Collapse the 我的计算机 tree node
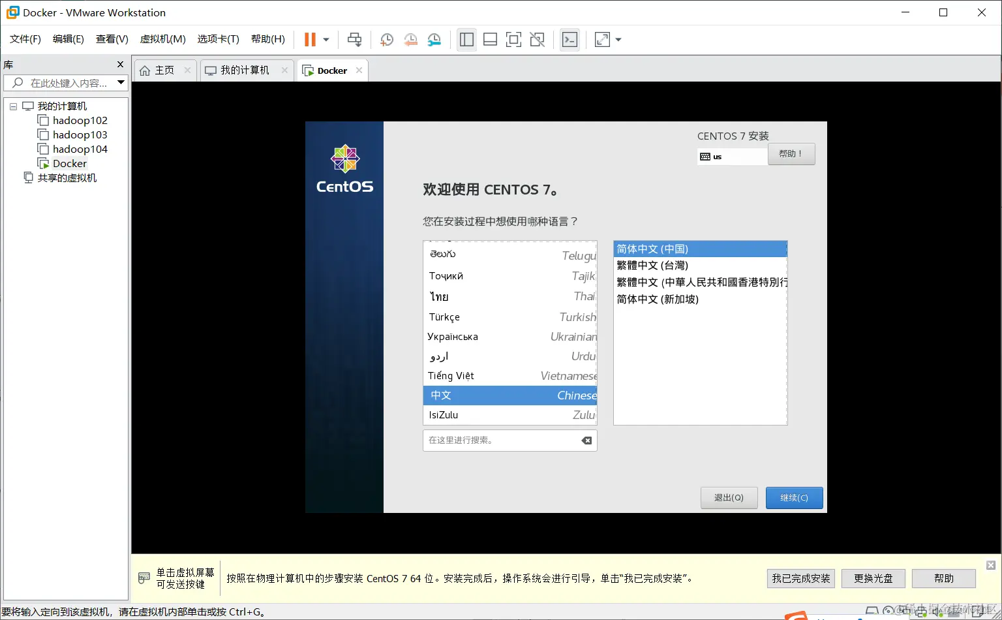Screen dimensions: 1002x620 [13, 106]
